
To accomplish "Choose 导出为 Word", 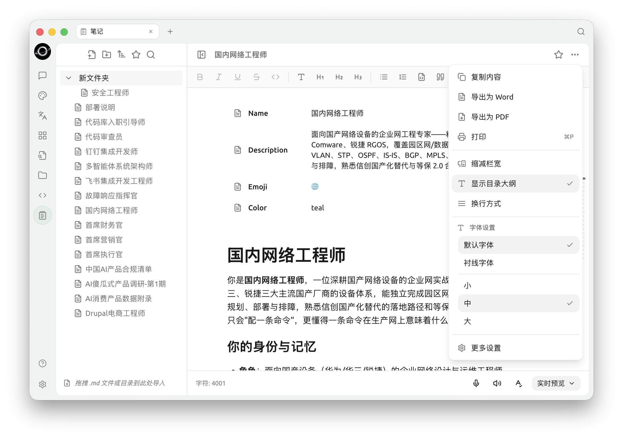I will coord(515,97).
